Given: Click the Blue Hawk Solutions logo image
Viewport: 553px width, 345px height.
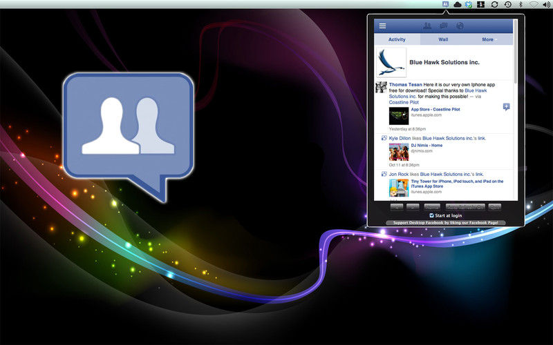Looking at the screenshot, I should (x=391, y=62).
